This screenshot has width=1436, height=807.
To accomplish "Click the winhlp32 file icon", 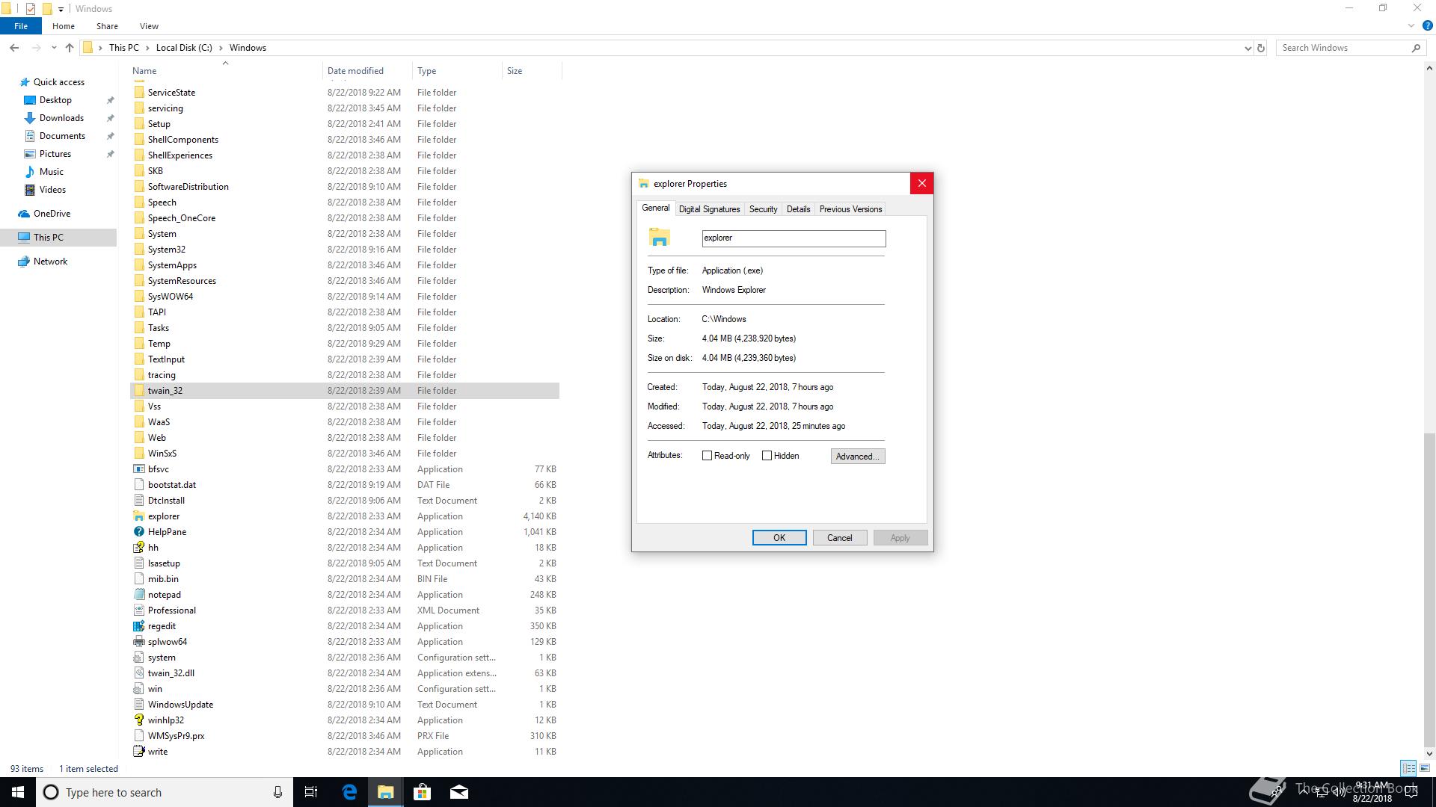I will [x=138, y=720].
